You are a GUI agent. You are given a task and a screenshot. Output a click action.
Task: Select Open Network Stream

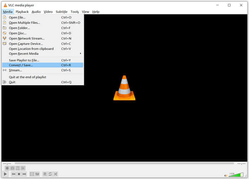click(43, 39)
